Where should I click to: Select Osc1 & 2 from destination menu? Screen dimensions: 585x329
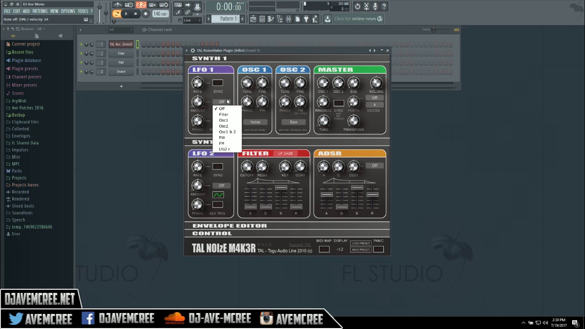click(x=227, y=132)
